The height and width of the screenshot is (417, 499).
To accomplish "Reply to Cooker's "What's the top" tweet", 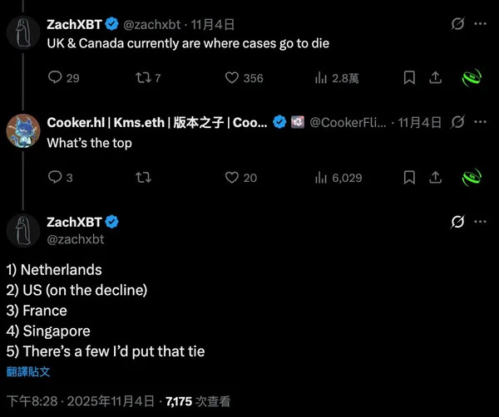I will point(56,177).
